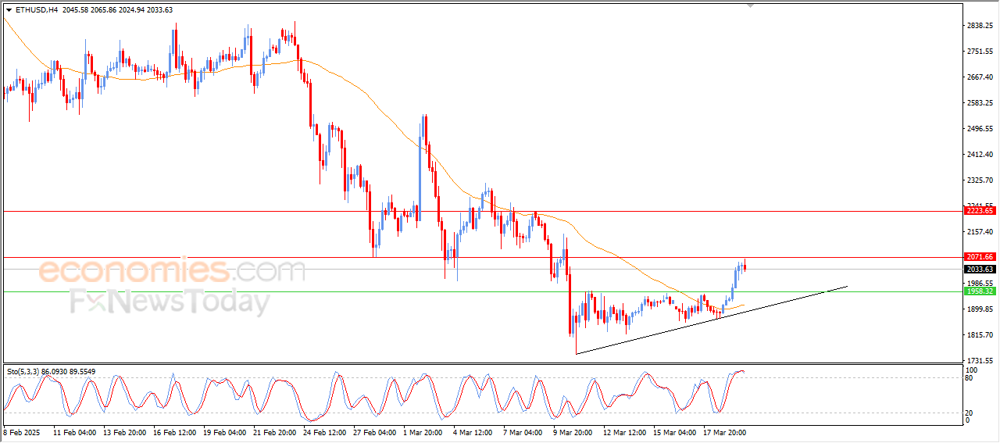This screenshot has height=443, width=1000.
Task: Click the 1 Mar 20:00 time axis label
Action: (x=423, y=432)
